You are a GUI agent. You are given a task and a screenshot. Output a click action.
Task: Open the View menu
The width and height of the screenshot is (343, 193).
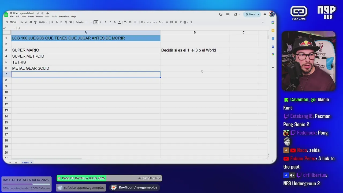(x=24, y=17)
